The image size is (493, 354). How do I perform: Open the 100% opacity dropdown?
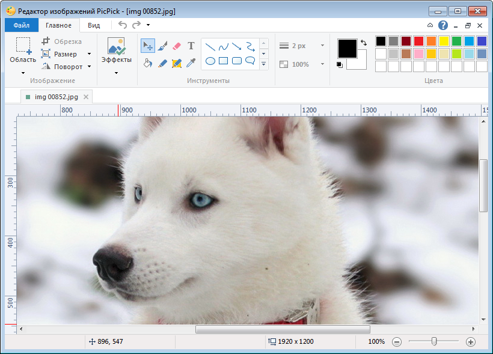[322, 64]
